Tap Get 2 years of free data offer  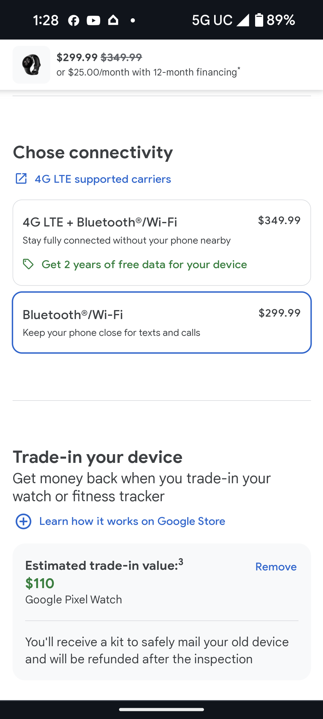pos(144,265)
